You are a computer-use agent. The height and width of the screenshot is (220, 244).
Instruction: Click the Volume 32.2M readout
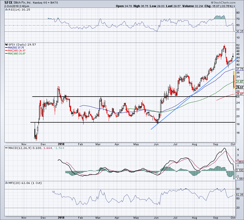point(193,6)
